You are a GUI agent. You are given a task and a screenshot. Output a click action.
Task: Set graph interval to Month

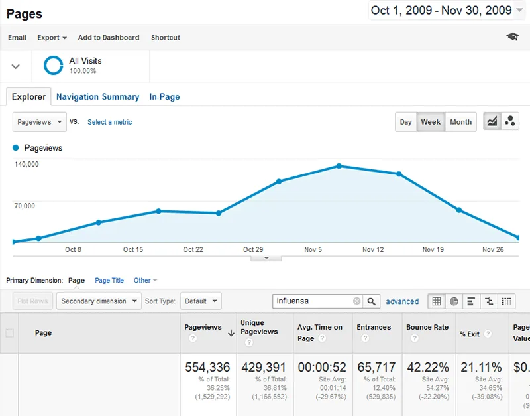(460, 122)
